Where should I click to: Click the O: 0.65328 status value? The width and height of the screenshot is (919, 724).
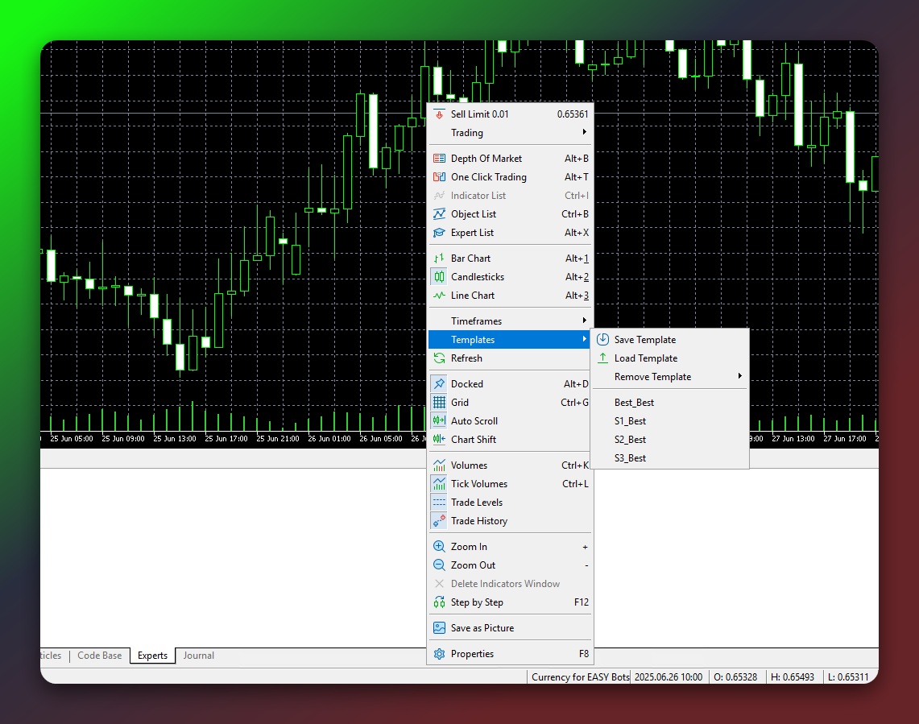(735, 677)
